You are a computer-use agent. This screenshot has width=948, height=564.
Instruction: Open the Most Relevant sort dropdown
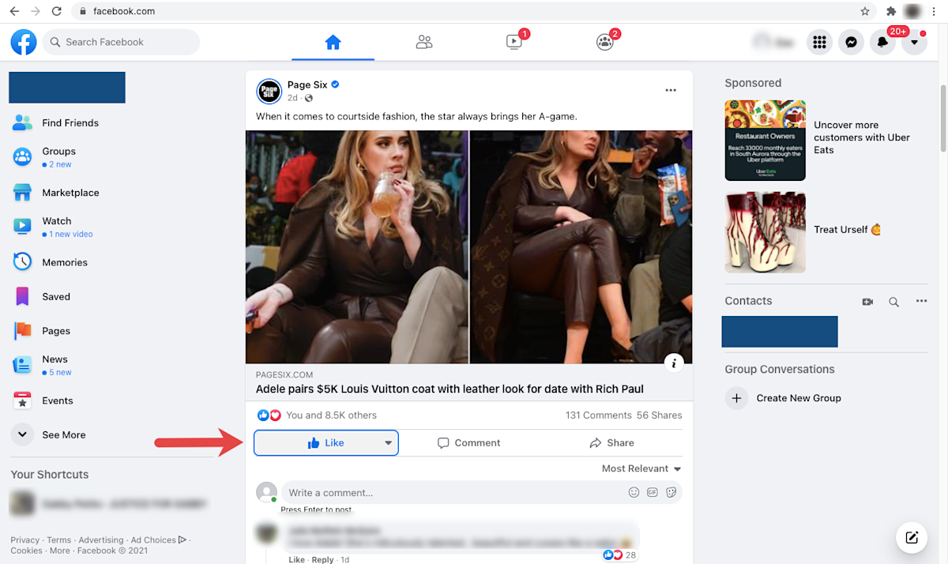[636, 468]
